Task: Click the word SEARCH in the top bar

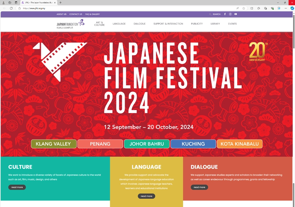Action: [217, 14]
